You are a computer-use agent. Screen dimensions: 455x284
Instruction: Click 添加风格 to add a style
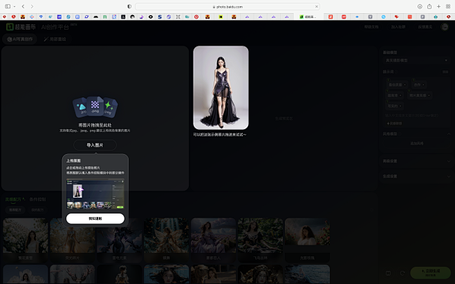416,143
